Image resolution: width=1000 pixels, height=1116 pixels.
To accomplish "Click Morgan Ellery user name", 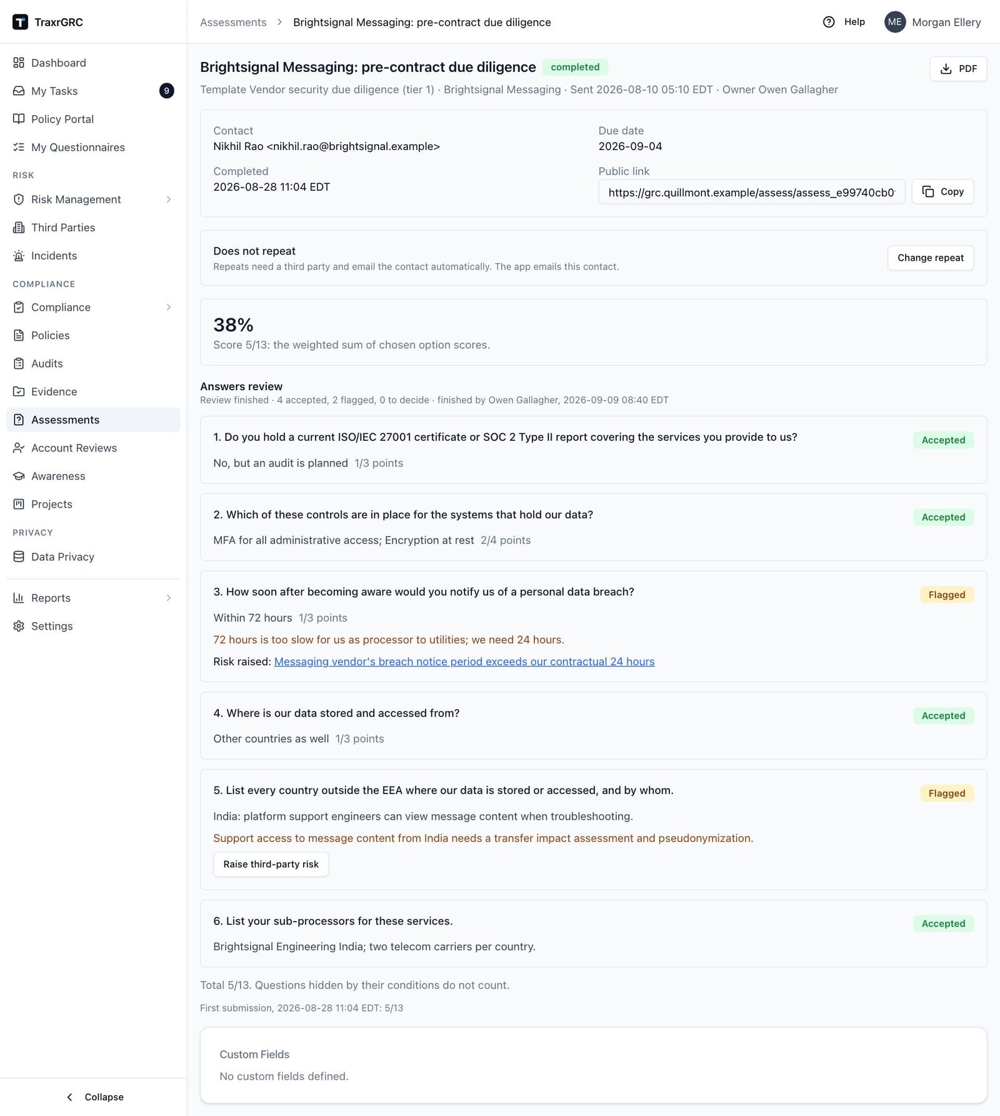I will pyautogui.click(x=946, y=22).
